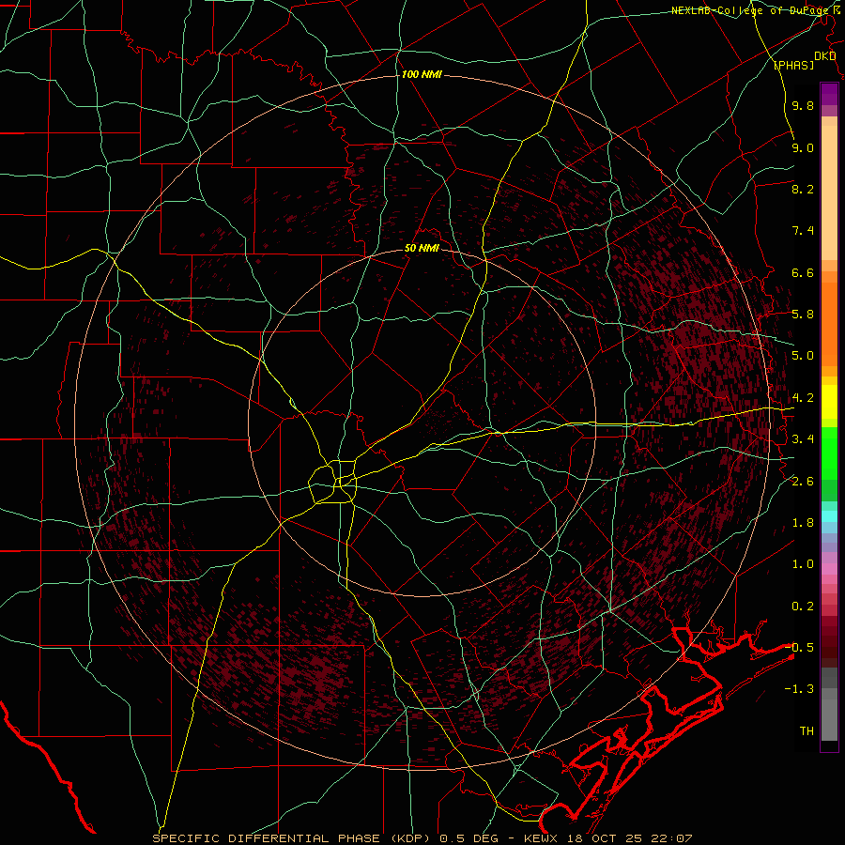This screenshot has width=845, height=845.
Task: Click the 0.2 value on the color scale
Action: [803, 607]
